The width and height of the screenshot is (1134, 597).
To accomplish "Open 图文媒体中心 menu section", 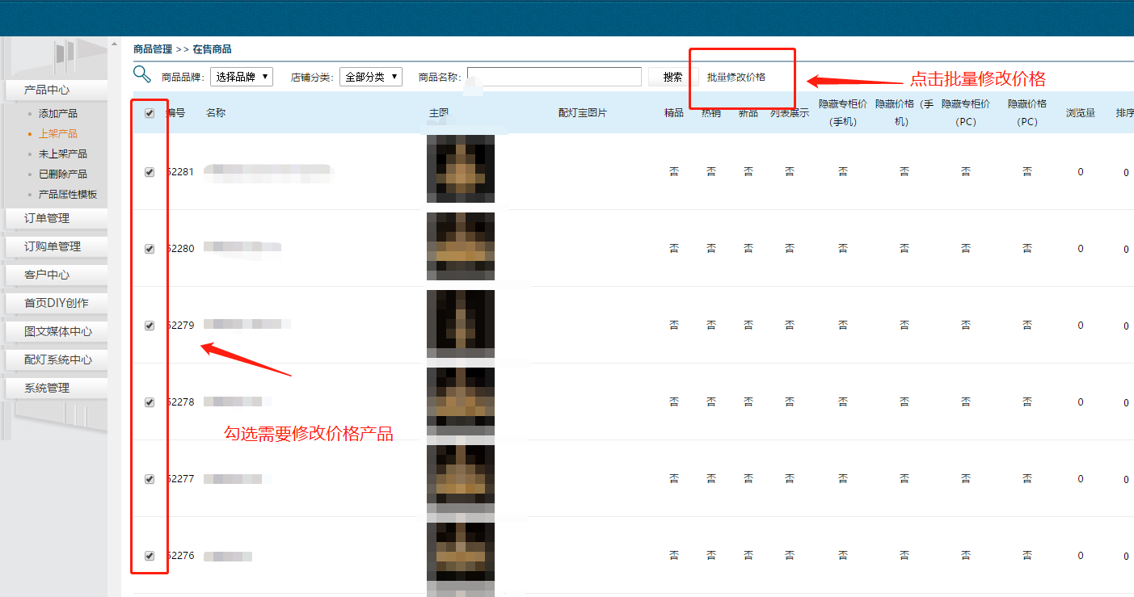I will [57, 331].
